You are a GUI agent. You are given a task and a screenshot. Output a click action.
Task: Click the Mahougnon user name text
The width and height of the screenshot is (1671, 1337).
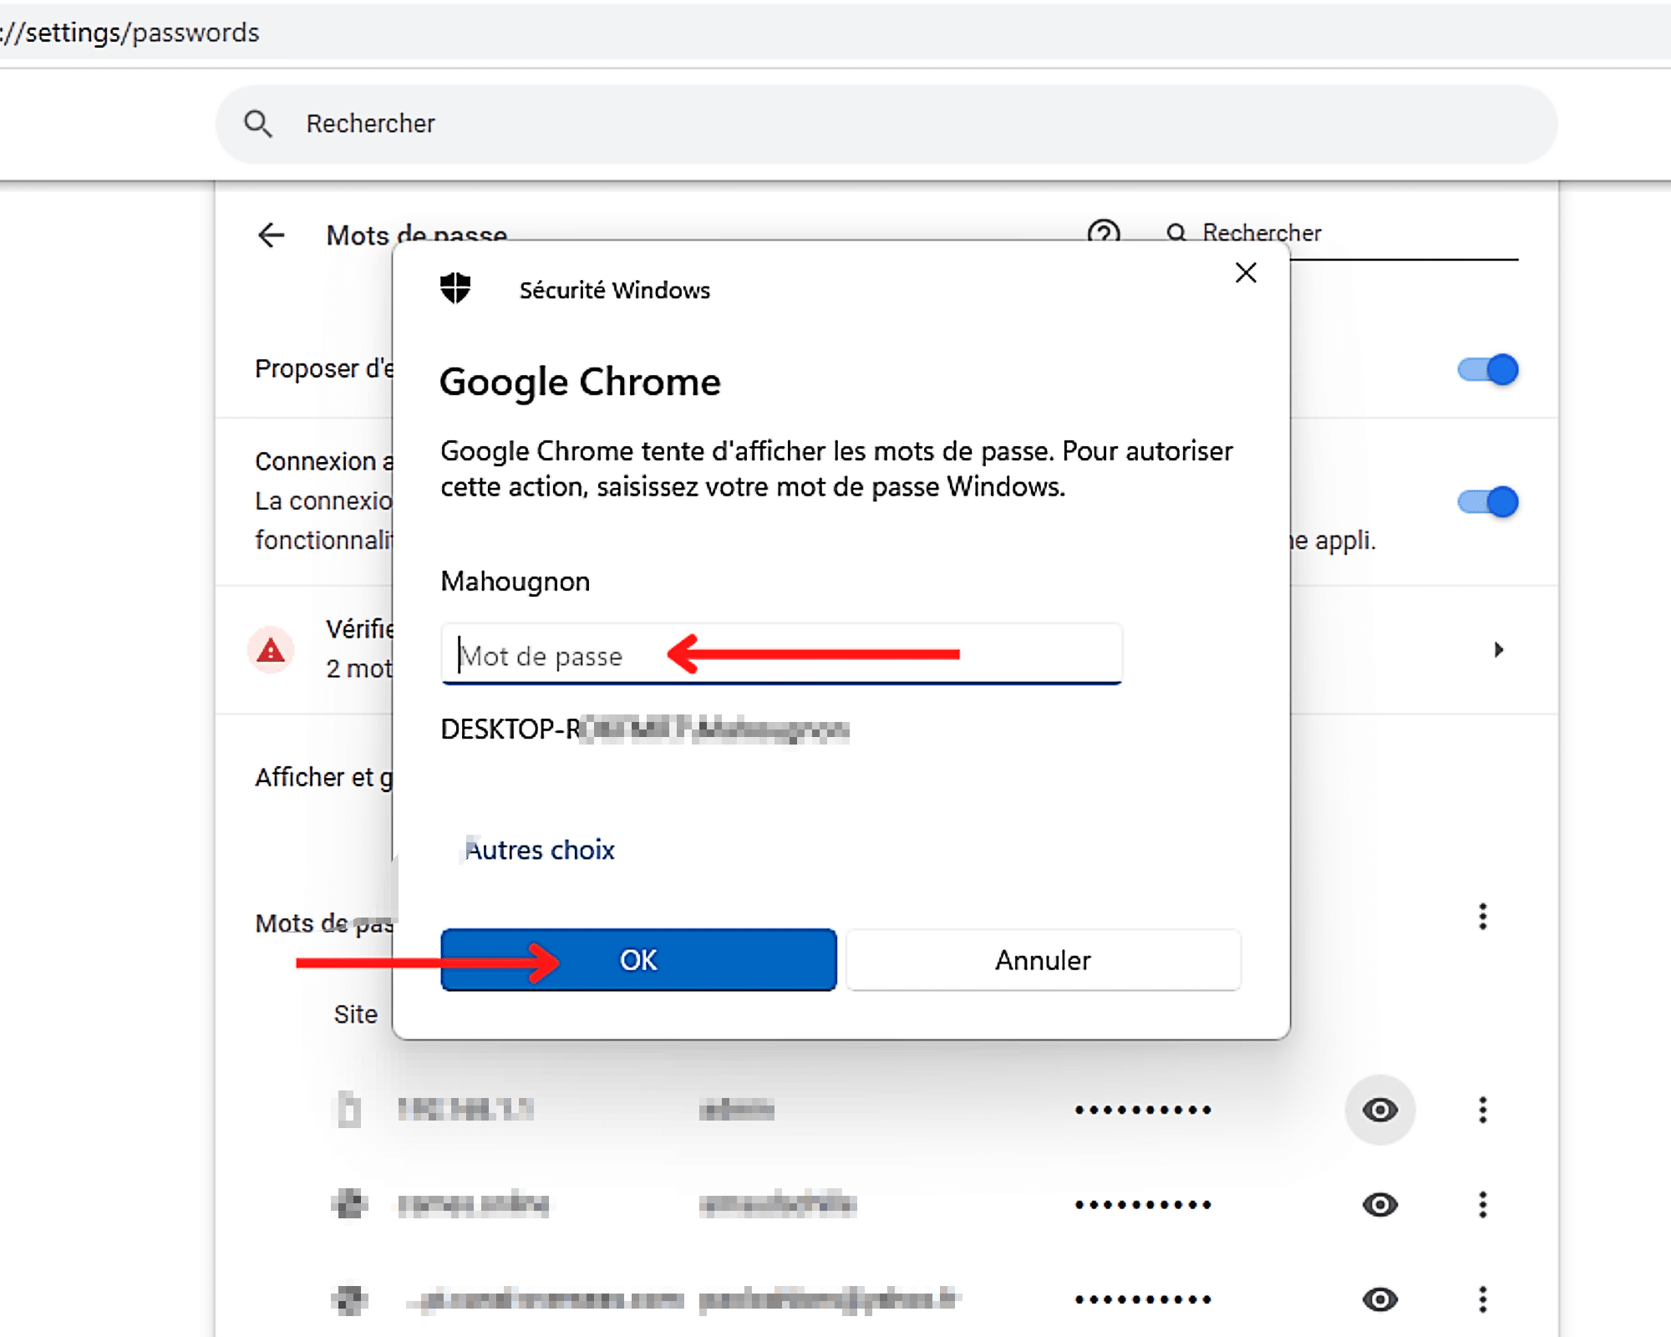[516, 581]
